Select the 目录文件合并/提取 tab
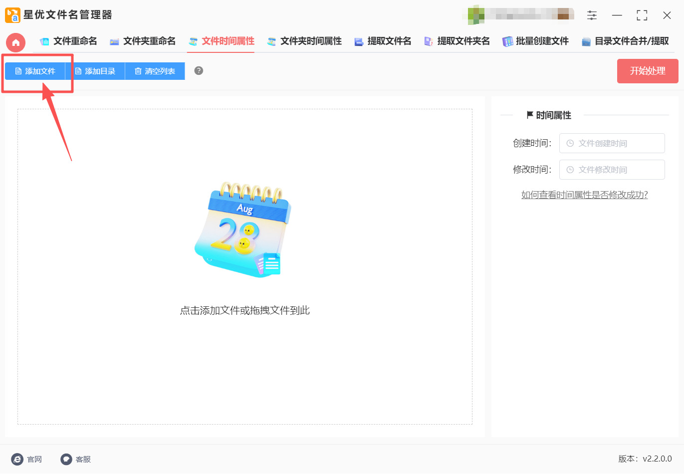Image resolution: width=684 pixels, height=474 pixels. 625,41
